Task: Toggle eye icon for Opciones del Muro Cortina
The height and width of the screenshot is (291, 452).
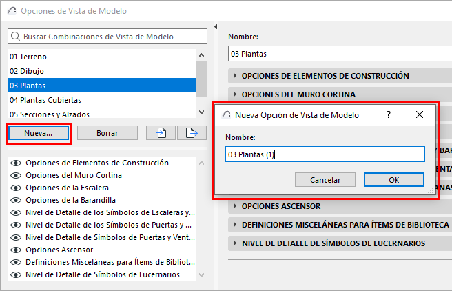Action: point(15,175)
